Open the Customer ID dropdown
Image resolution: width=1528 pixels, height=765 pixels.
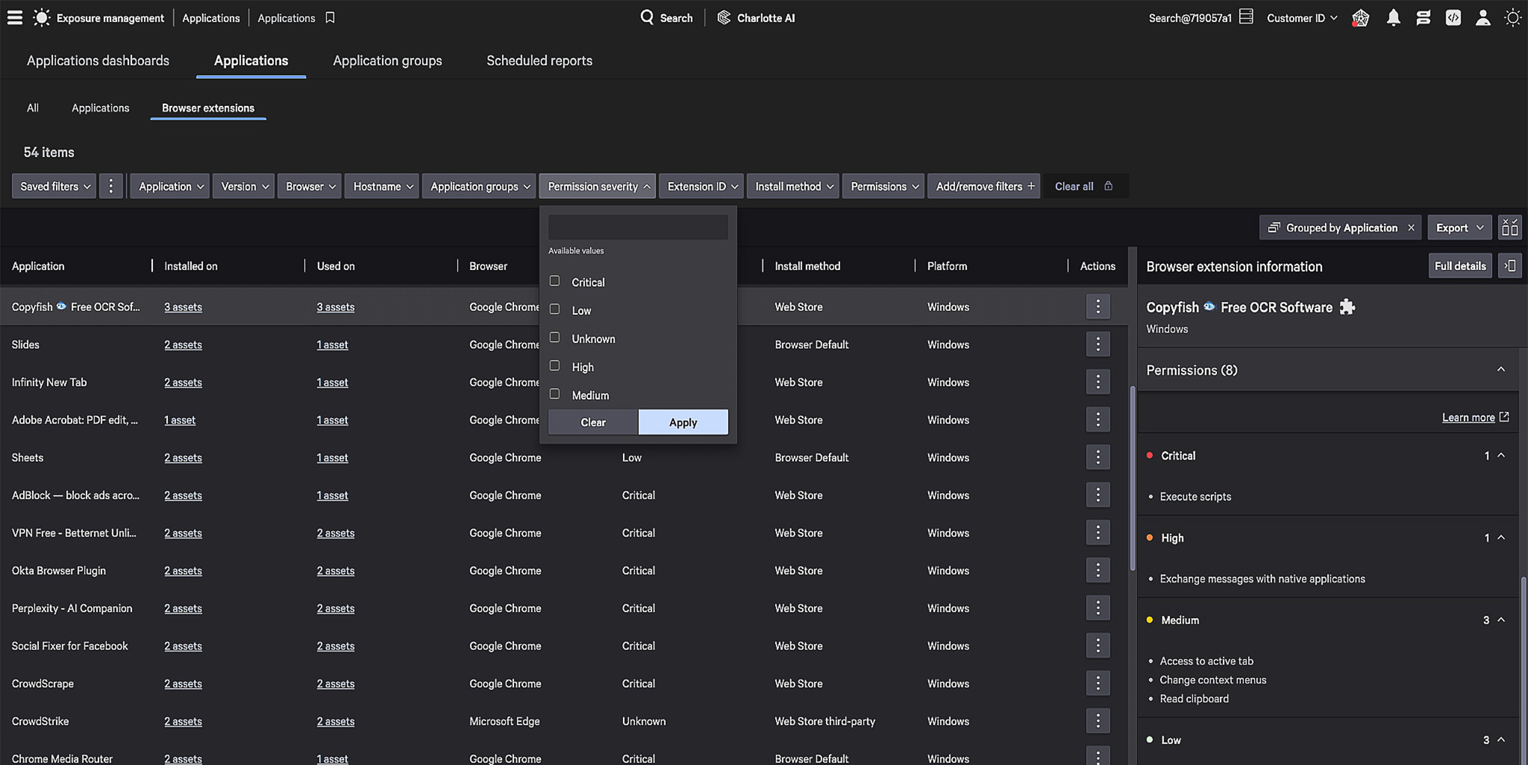point(1302,18)
